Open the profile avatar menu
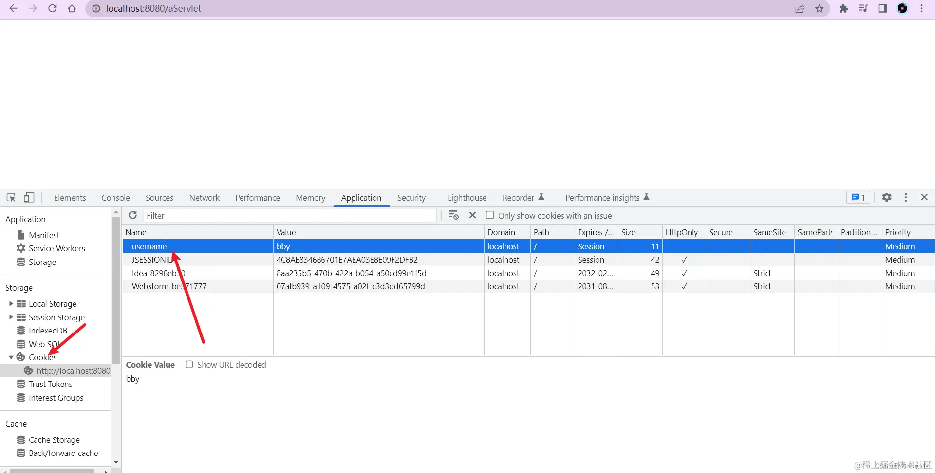The width and height of the screenshot is (935, 473). tap(902, 8)
